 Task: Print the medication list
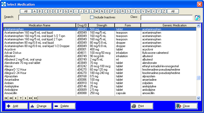tap(142, 106)
